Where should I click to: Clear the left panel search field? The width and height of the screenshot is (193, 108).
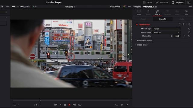6,12
